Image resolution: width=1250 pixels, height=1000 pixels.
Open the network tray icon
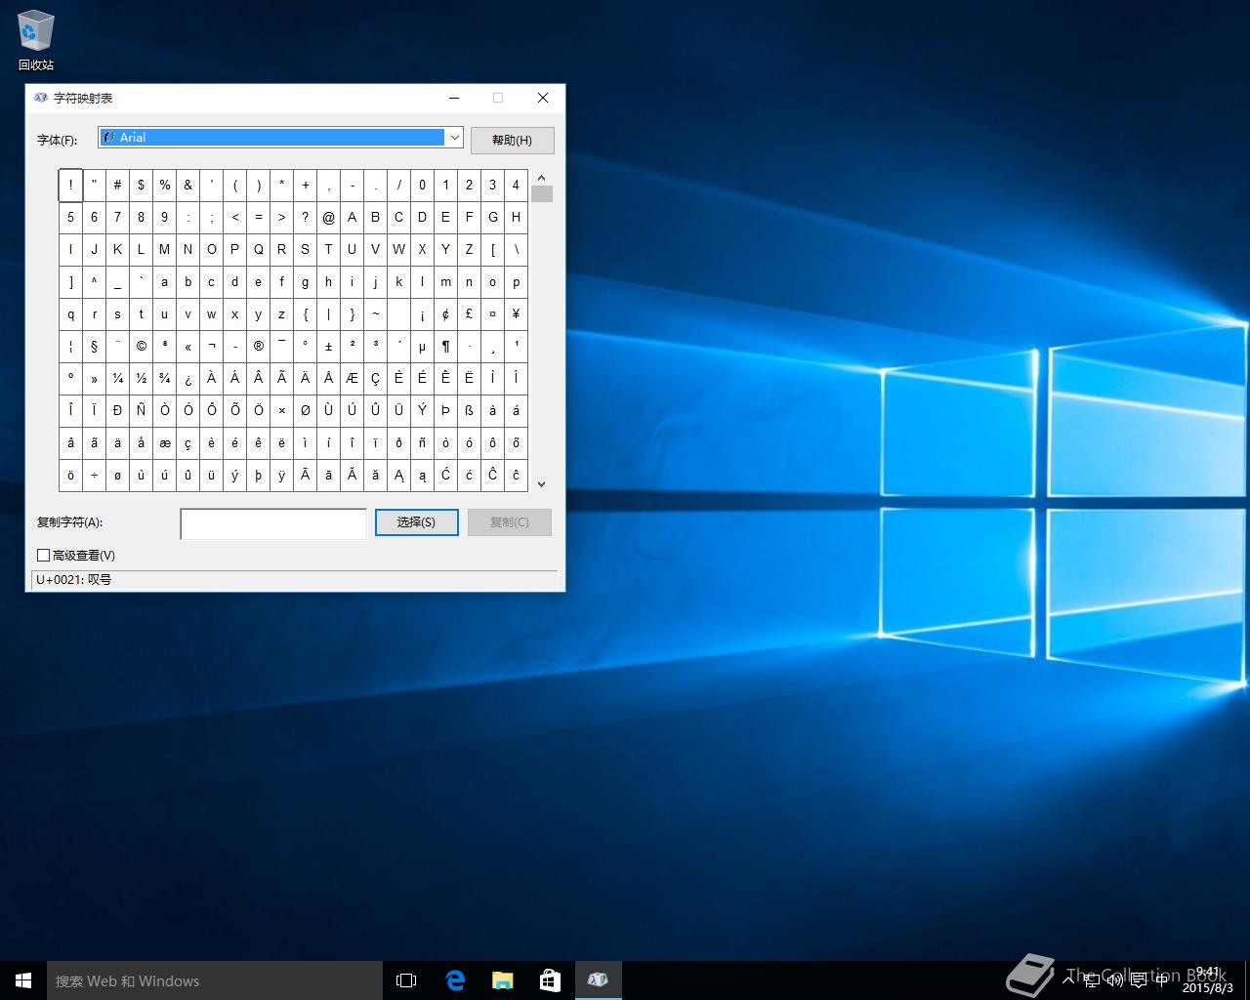(1091, 980)
